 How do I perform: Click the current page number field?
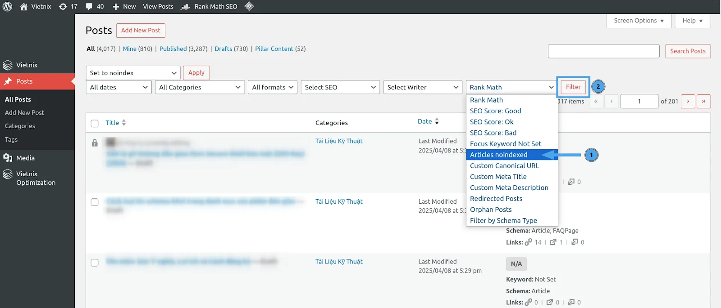point(639,101)
